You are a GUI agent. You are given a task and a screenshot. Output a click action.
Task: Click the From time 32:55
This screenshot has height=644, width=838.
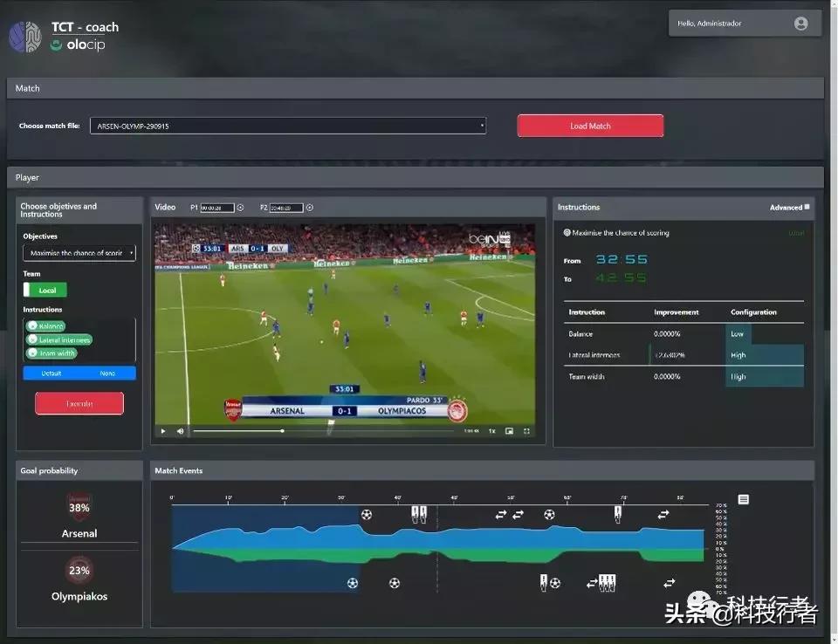pos(622,260)
